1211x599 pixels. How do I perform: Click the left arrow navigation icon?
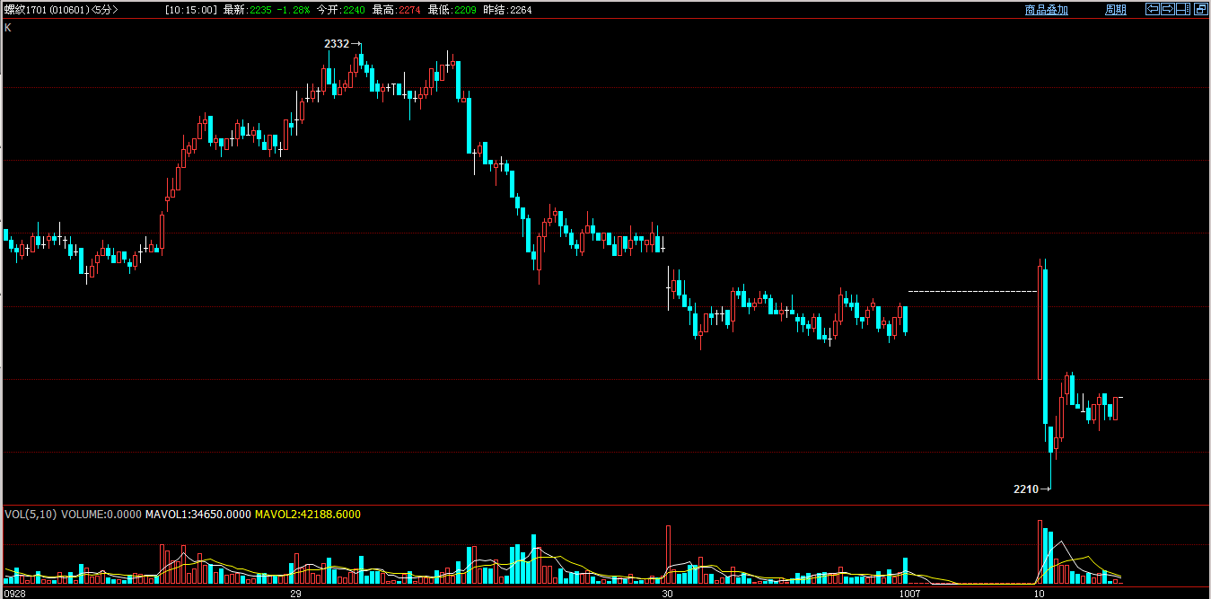1153,9
